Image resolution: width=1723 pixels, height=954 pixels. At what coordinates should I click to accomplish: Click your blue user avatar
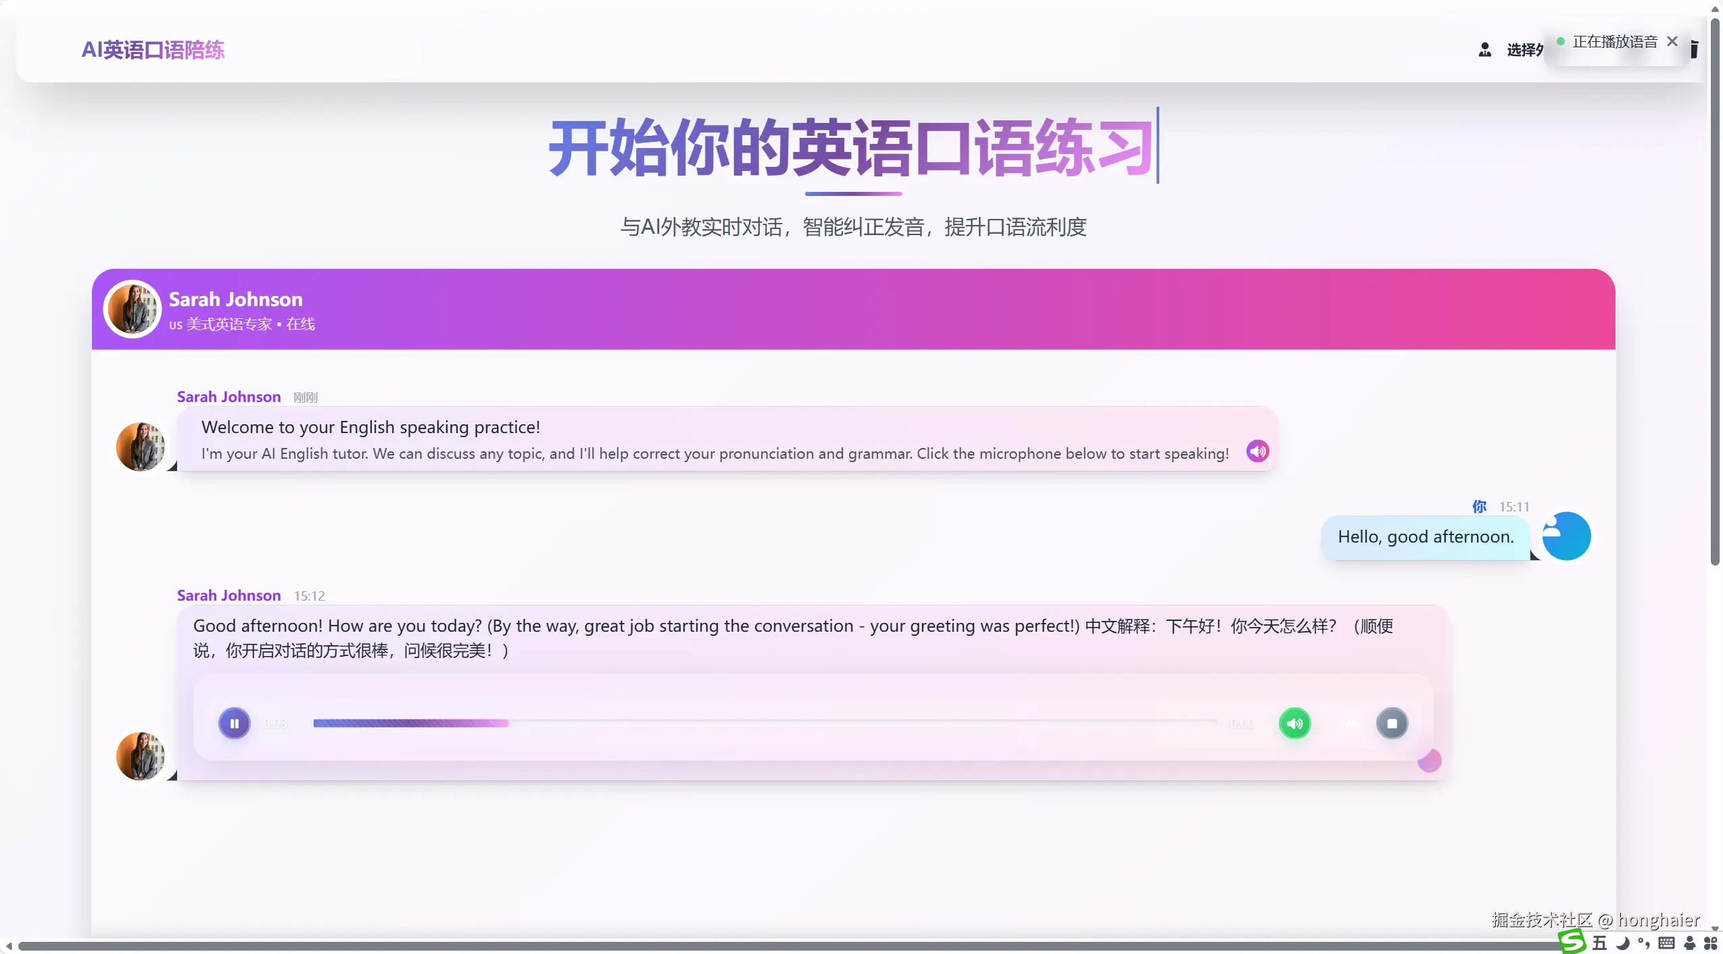click(1566, 536)
